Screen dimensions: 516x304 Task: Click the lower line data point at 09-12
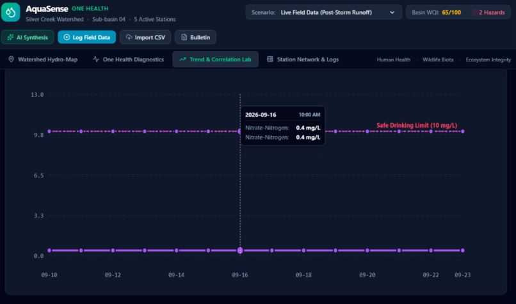pos(113,250)
